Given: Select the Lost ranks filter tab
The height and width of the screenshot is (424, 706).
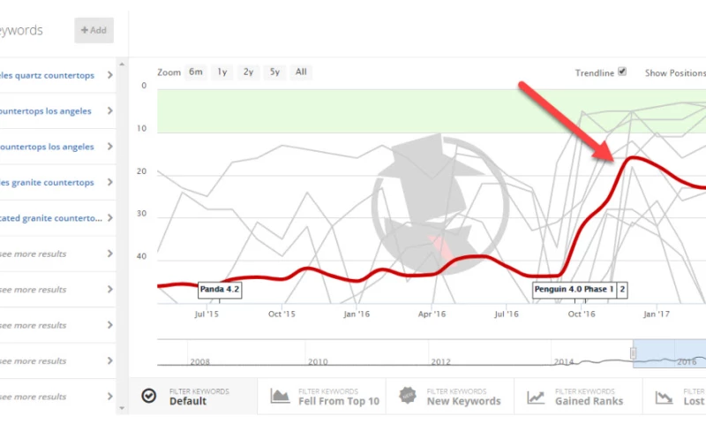Looking at the screenshot, I should pyautogui.click(x=675, y=397).
